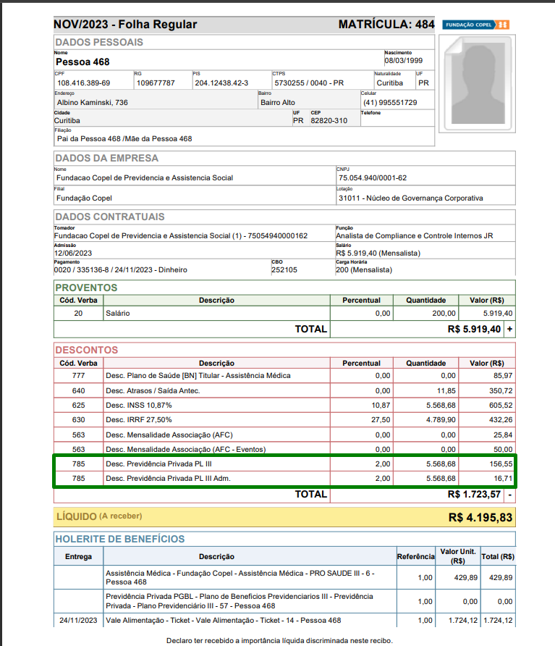This screenshot has width=555, height=646.
Task: Click the Desc. IRRF 27,50% row
Action: click(x=284, y=420)
